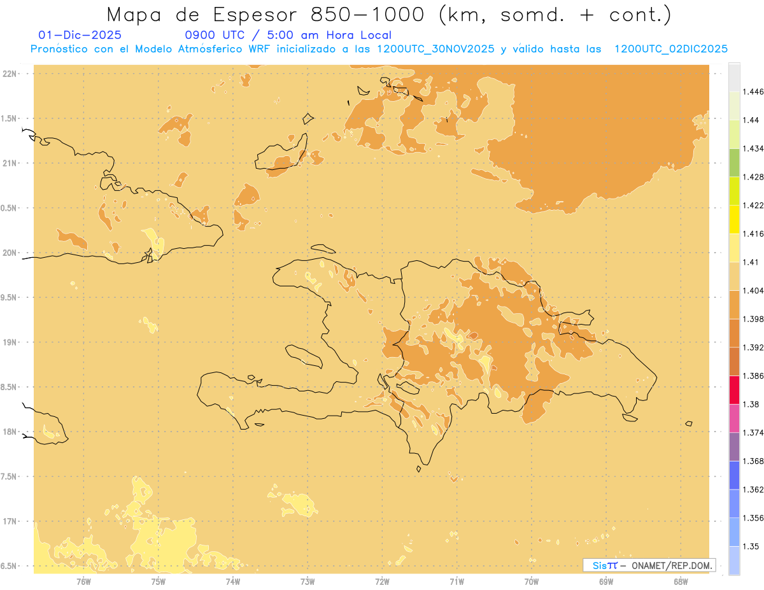
Task: Select the date label '01-Dic-2025'
Action: tap(80, 36)
